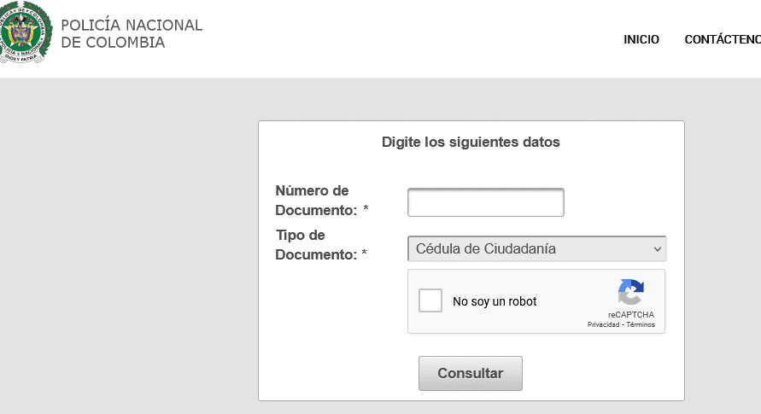Click the Tipo de Documento label
Screen dimensions: 761x414
click(321, 245)
